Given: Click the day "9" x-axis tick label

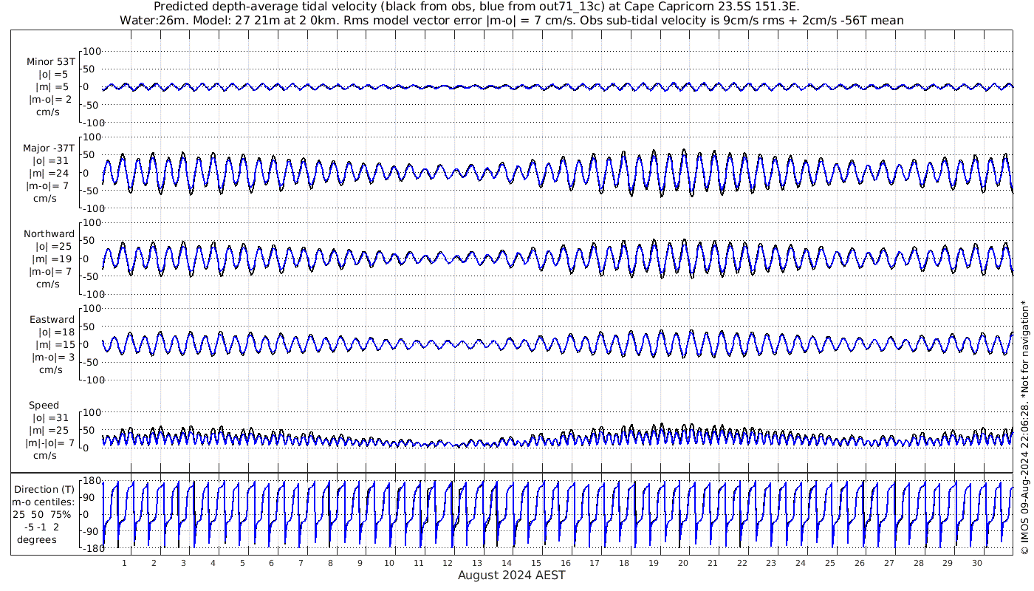Looking at the screenshot, I should click(360, 563).
